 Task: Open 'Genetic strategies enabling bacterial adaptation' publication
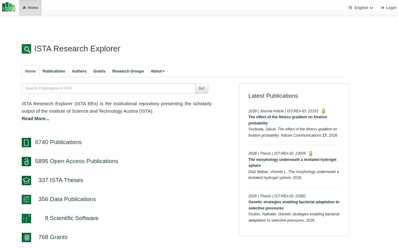click(x=294, y=205)
